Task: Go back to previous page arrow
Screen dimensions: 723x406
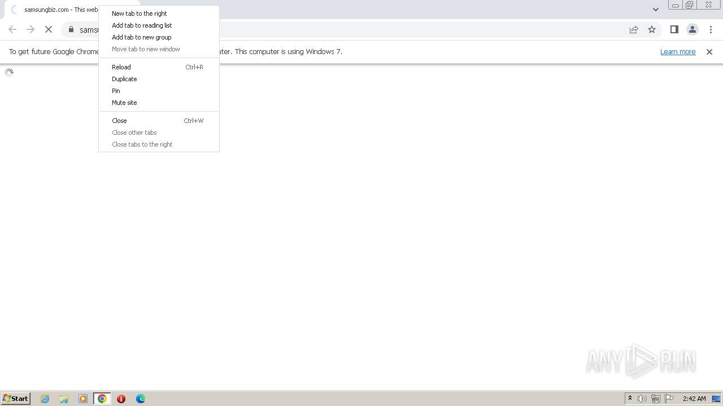Action: [x=12, y=29]
